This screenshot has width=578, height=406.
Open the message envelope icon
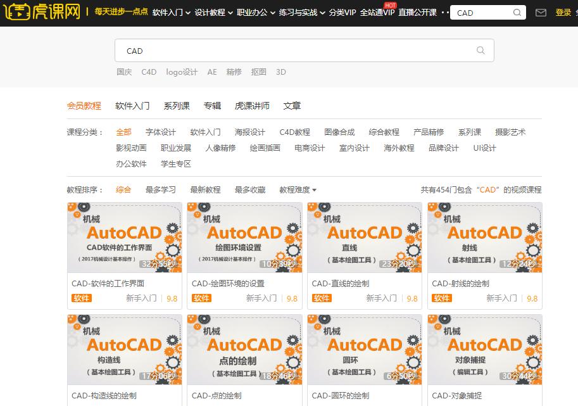pos(542,12)
